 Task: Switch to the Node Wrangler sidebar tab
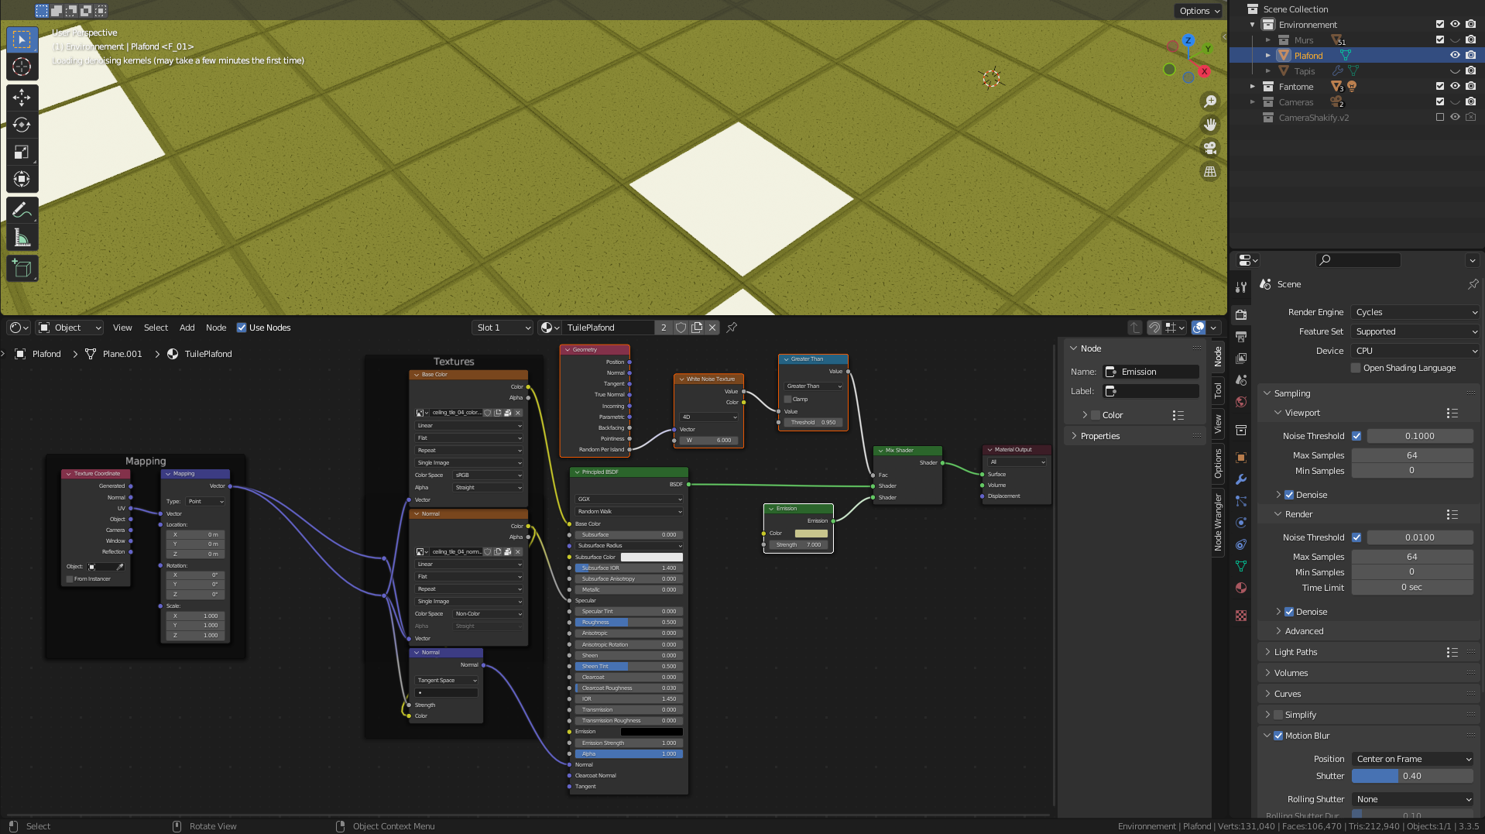pyautogui.click(x=1218, y=523)
